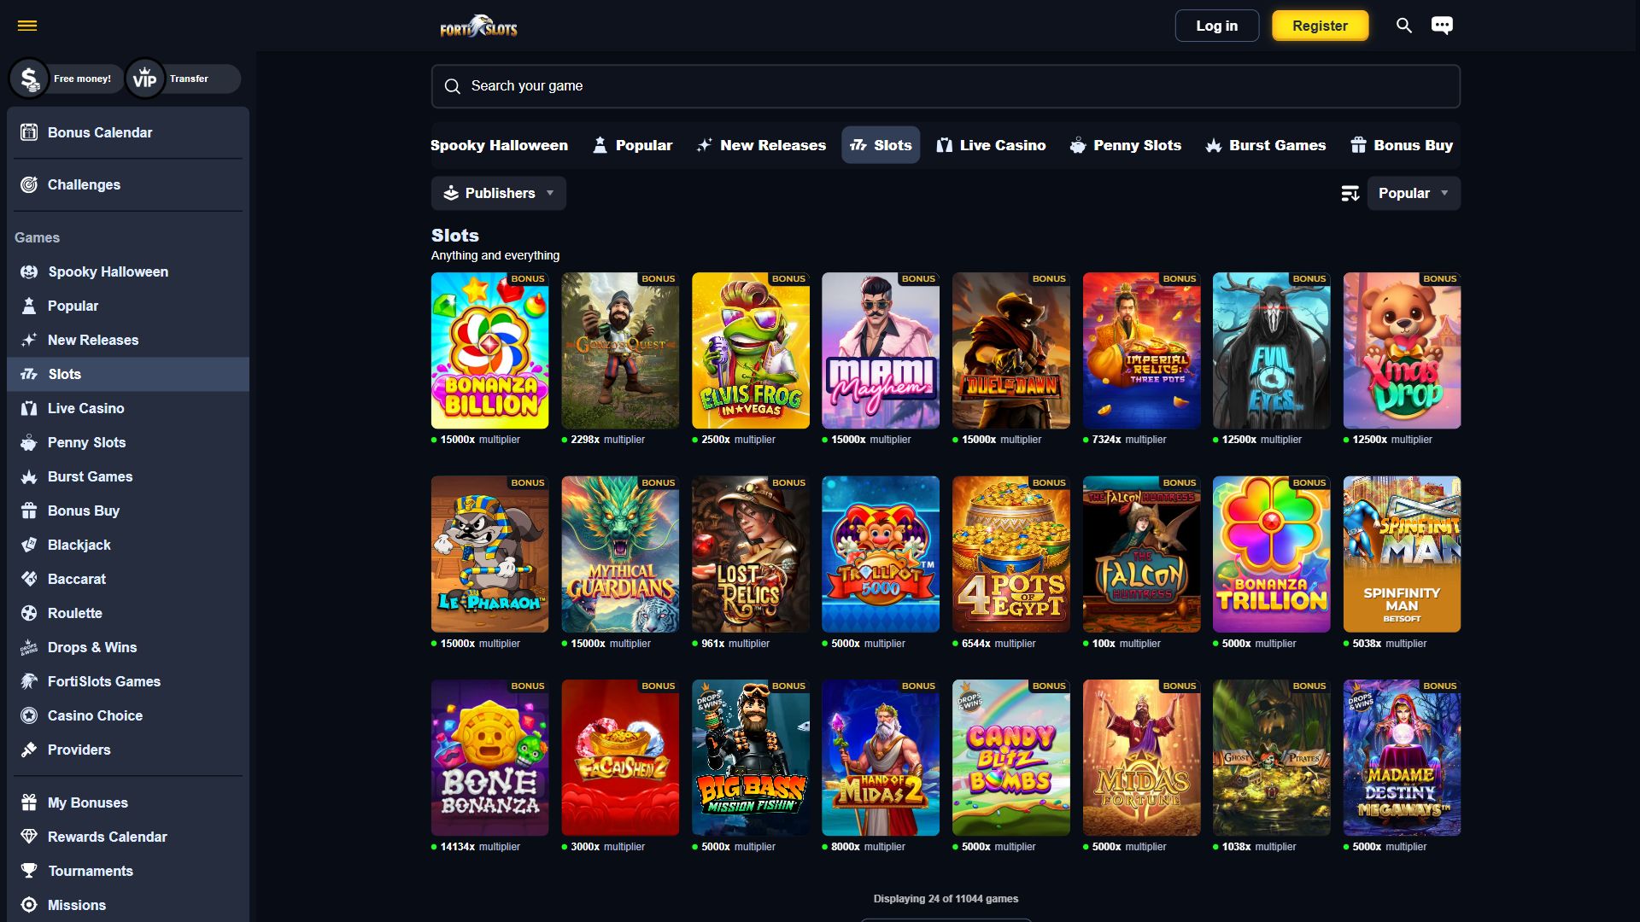Image resolution: width=1640 pixels, height=922 pixels.
Task: Open the Spinfinity Man thumbnail
Action: tap(1402, 555)
